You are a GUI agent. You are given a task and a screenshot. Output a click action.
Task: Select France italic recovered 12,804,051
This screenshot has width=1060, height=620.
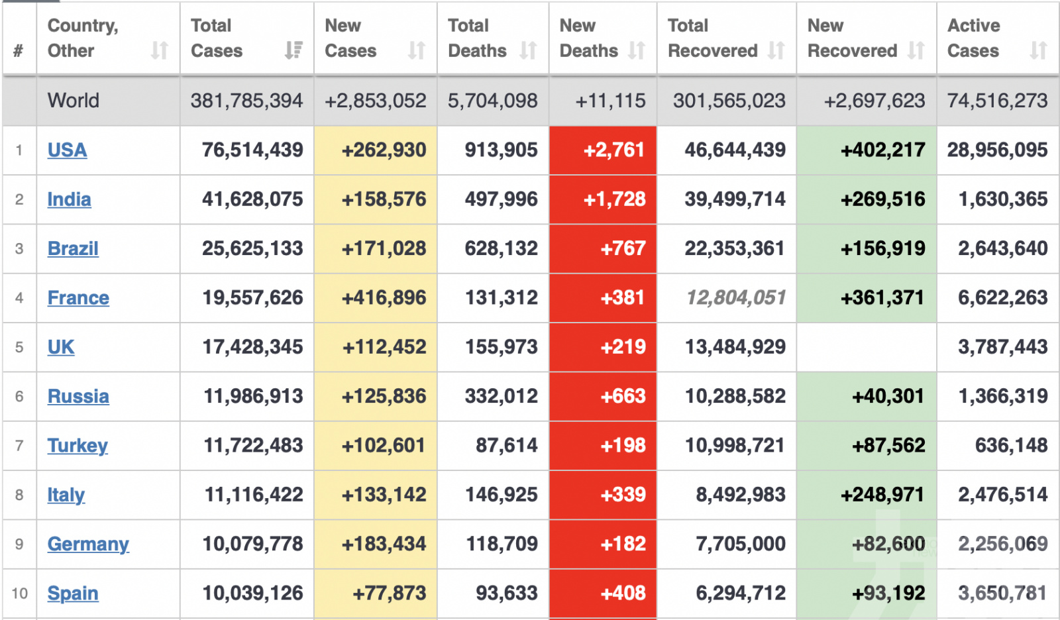[x=736, y=298]
